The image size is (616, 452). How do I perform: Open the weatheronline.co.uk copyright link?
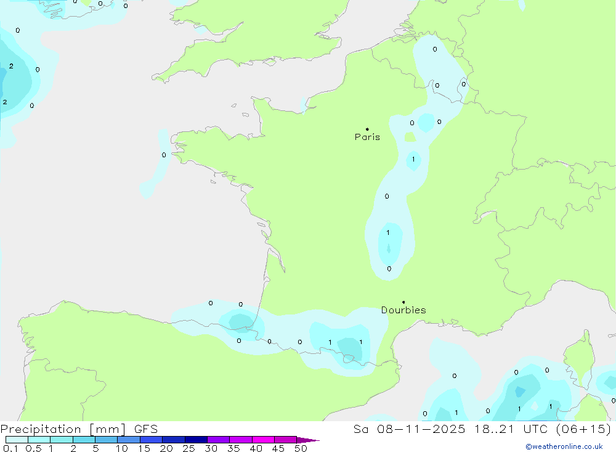(564, 446)
